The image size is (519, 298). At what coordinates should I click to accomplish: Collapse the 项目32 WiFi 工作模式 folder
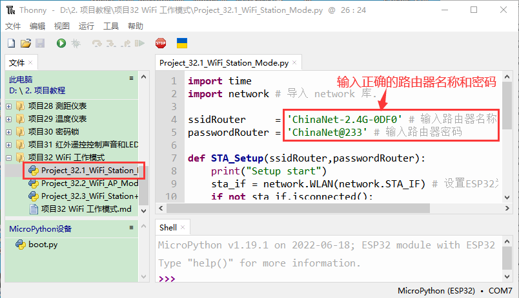pyautogui.click(x=9, y=157)
